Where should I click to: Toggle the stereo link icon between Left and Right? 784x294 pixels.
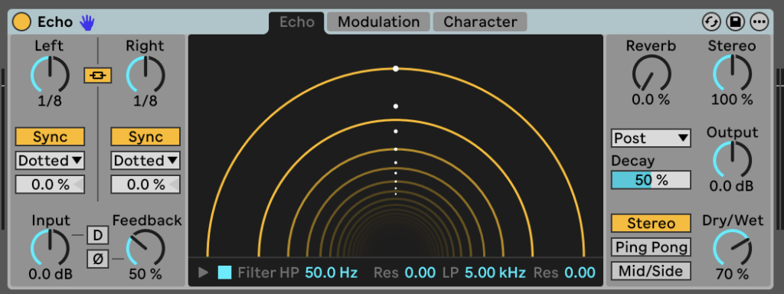(97, 76)
